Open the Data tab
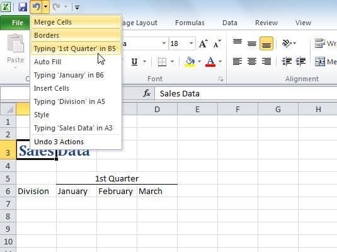This screenshot has width=337, height=252. tap(230, 23)
